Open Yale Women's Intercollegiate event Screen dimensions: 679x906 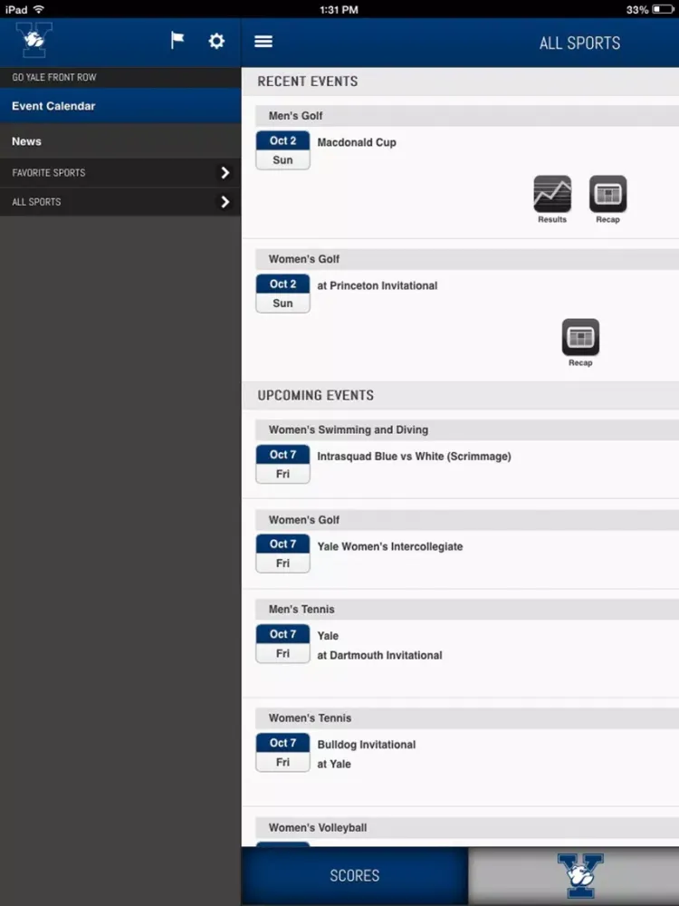click(389, 546)
